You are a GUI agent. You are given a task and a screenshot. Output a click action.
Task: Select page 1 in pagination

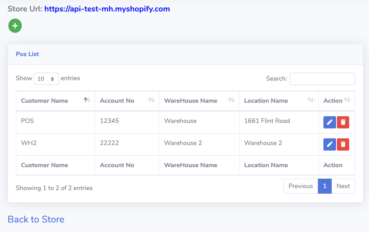(x=325, y=186)
